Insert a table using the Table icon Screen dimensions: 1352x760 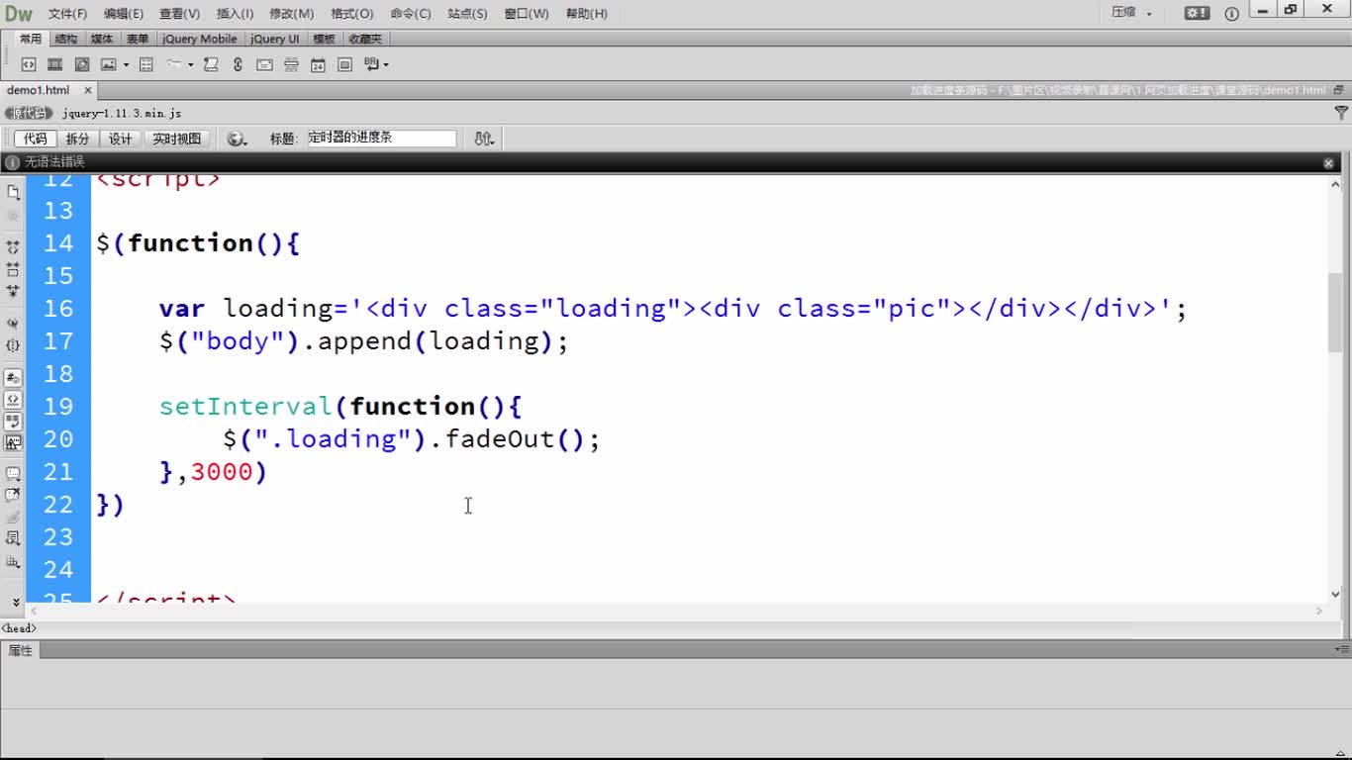(x=146, y=64)
